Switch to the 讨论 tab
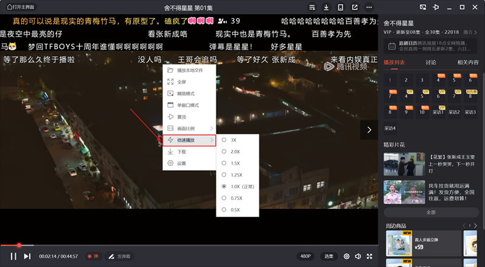Image resolution: width=485 pixels, height=267 pixels. pos(430,62)
